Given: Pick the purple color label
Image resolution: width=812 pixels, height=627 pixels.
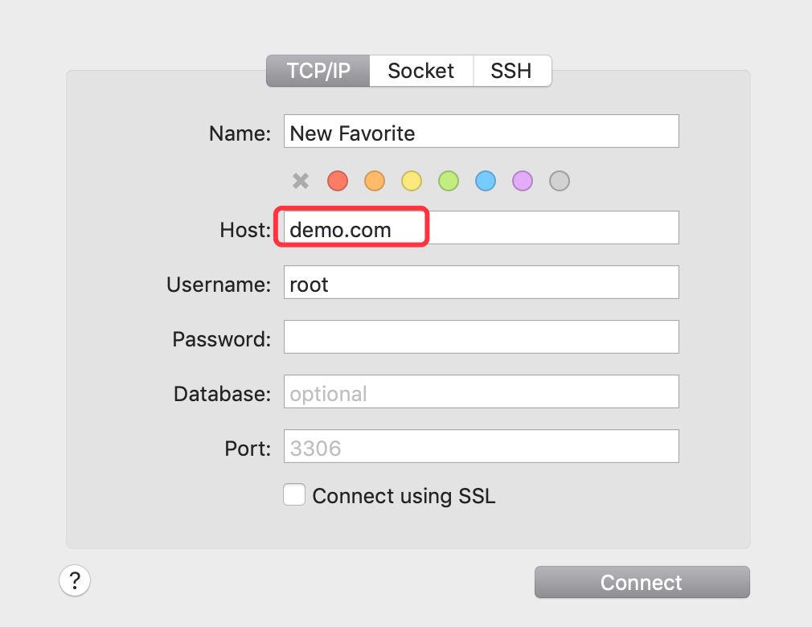Looking at the screenshot, I should point(523,181).
